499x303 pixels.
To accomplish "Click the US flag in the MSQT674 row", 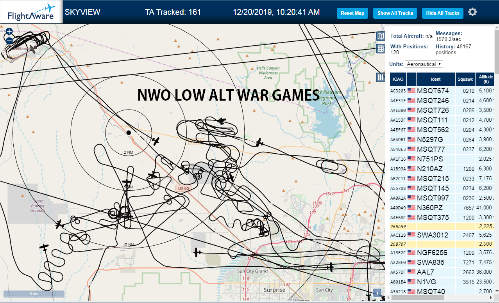I will pyautogui.click(x=411, y=91).
